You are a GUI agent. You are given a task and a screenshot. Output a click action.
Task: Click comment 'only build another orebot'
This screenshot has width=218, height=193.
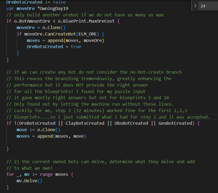tap(85, 15)
